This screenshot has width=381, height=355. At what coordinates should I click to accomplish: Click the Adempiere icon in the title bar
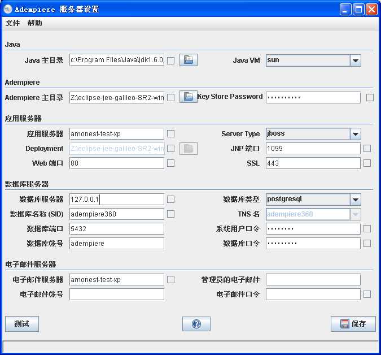tap(8, 9)
